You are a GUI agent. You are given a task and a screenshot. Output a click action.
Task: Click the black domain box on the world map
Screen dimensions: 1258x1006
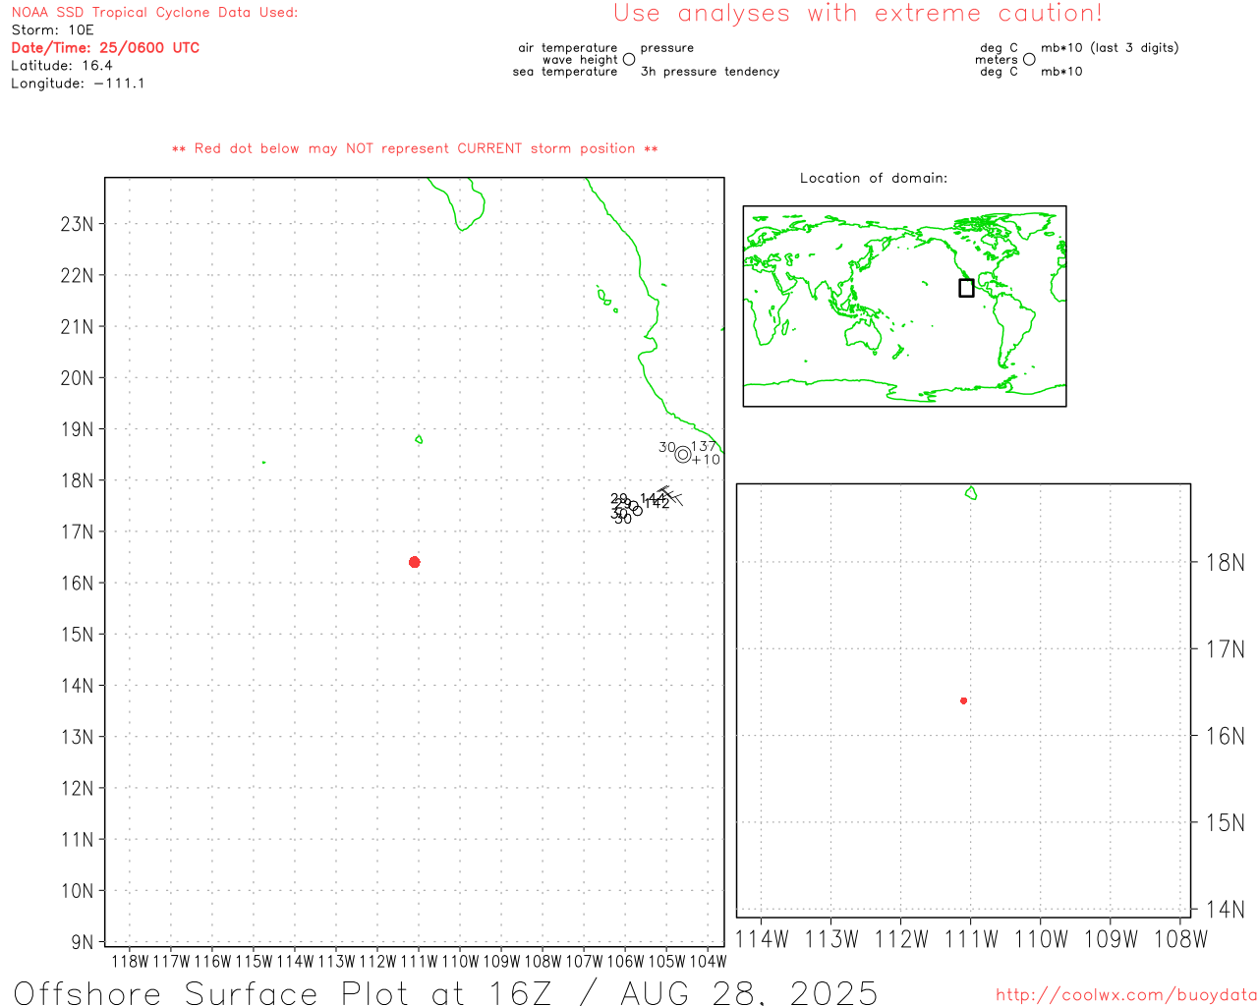coord(966,288)
